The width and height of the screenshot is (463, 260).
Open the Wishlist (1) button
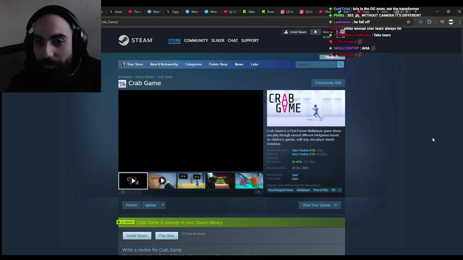coord(332,57)
